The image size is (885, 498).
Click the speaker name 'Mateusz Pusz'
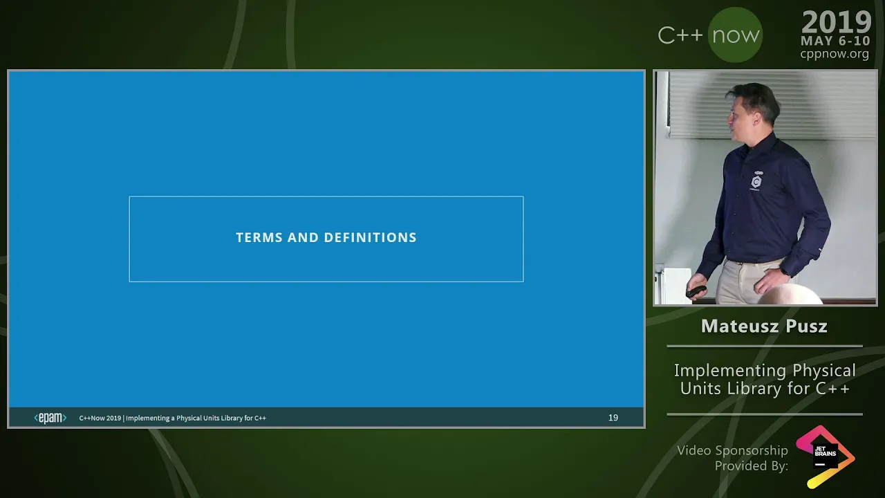coord(764,326)
